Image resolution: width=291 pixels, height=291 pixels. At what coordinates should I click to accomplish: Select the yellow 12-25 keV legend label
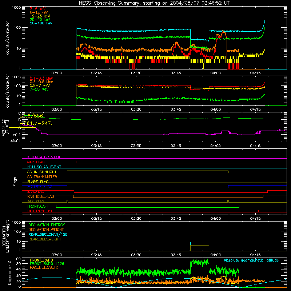tap(40, 16)
